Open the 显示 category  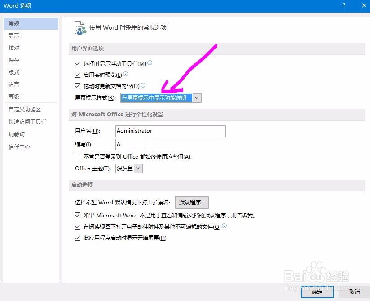pyautogui.click(x=31, y=35)
